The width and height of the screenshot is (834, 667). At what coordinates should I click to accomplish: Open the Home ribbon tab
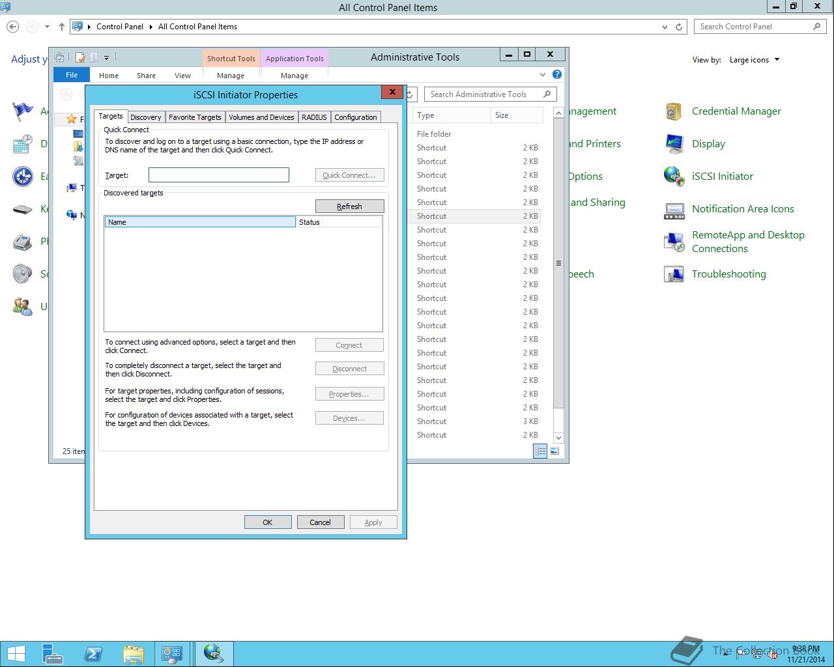point(109,76)
